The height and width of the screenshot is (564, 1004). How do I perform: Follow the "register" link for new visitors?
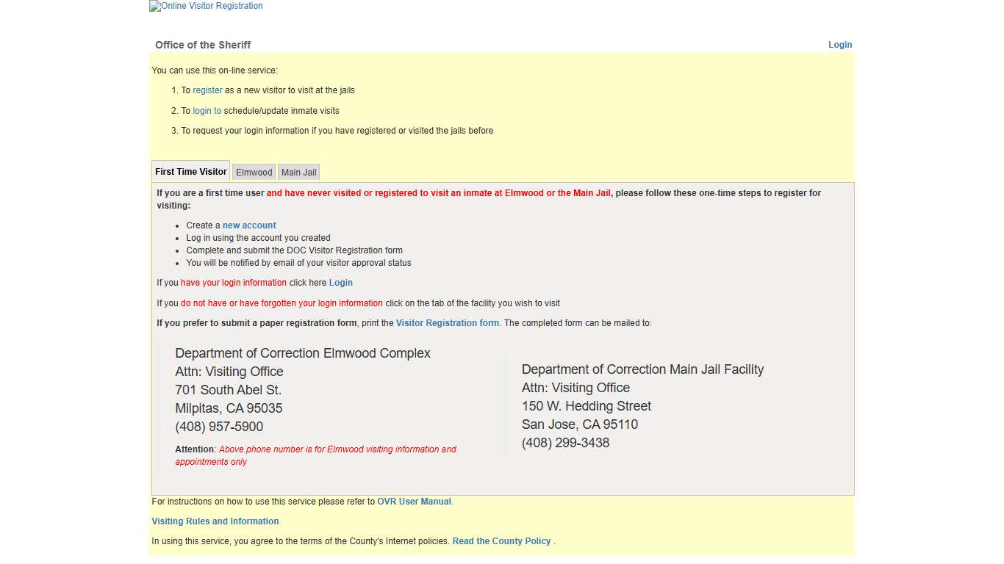207,90
